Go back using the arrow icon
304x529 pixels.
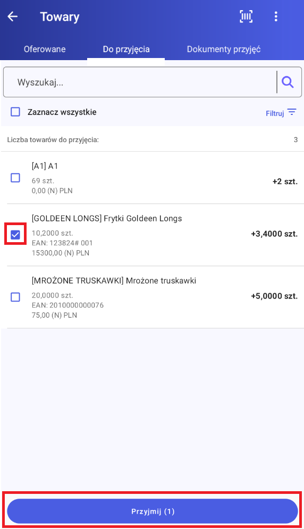[x=12, y=16]
